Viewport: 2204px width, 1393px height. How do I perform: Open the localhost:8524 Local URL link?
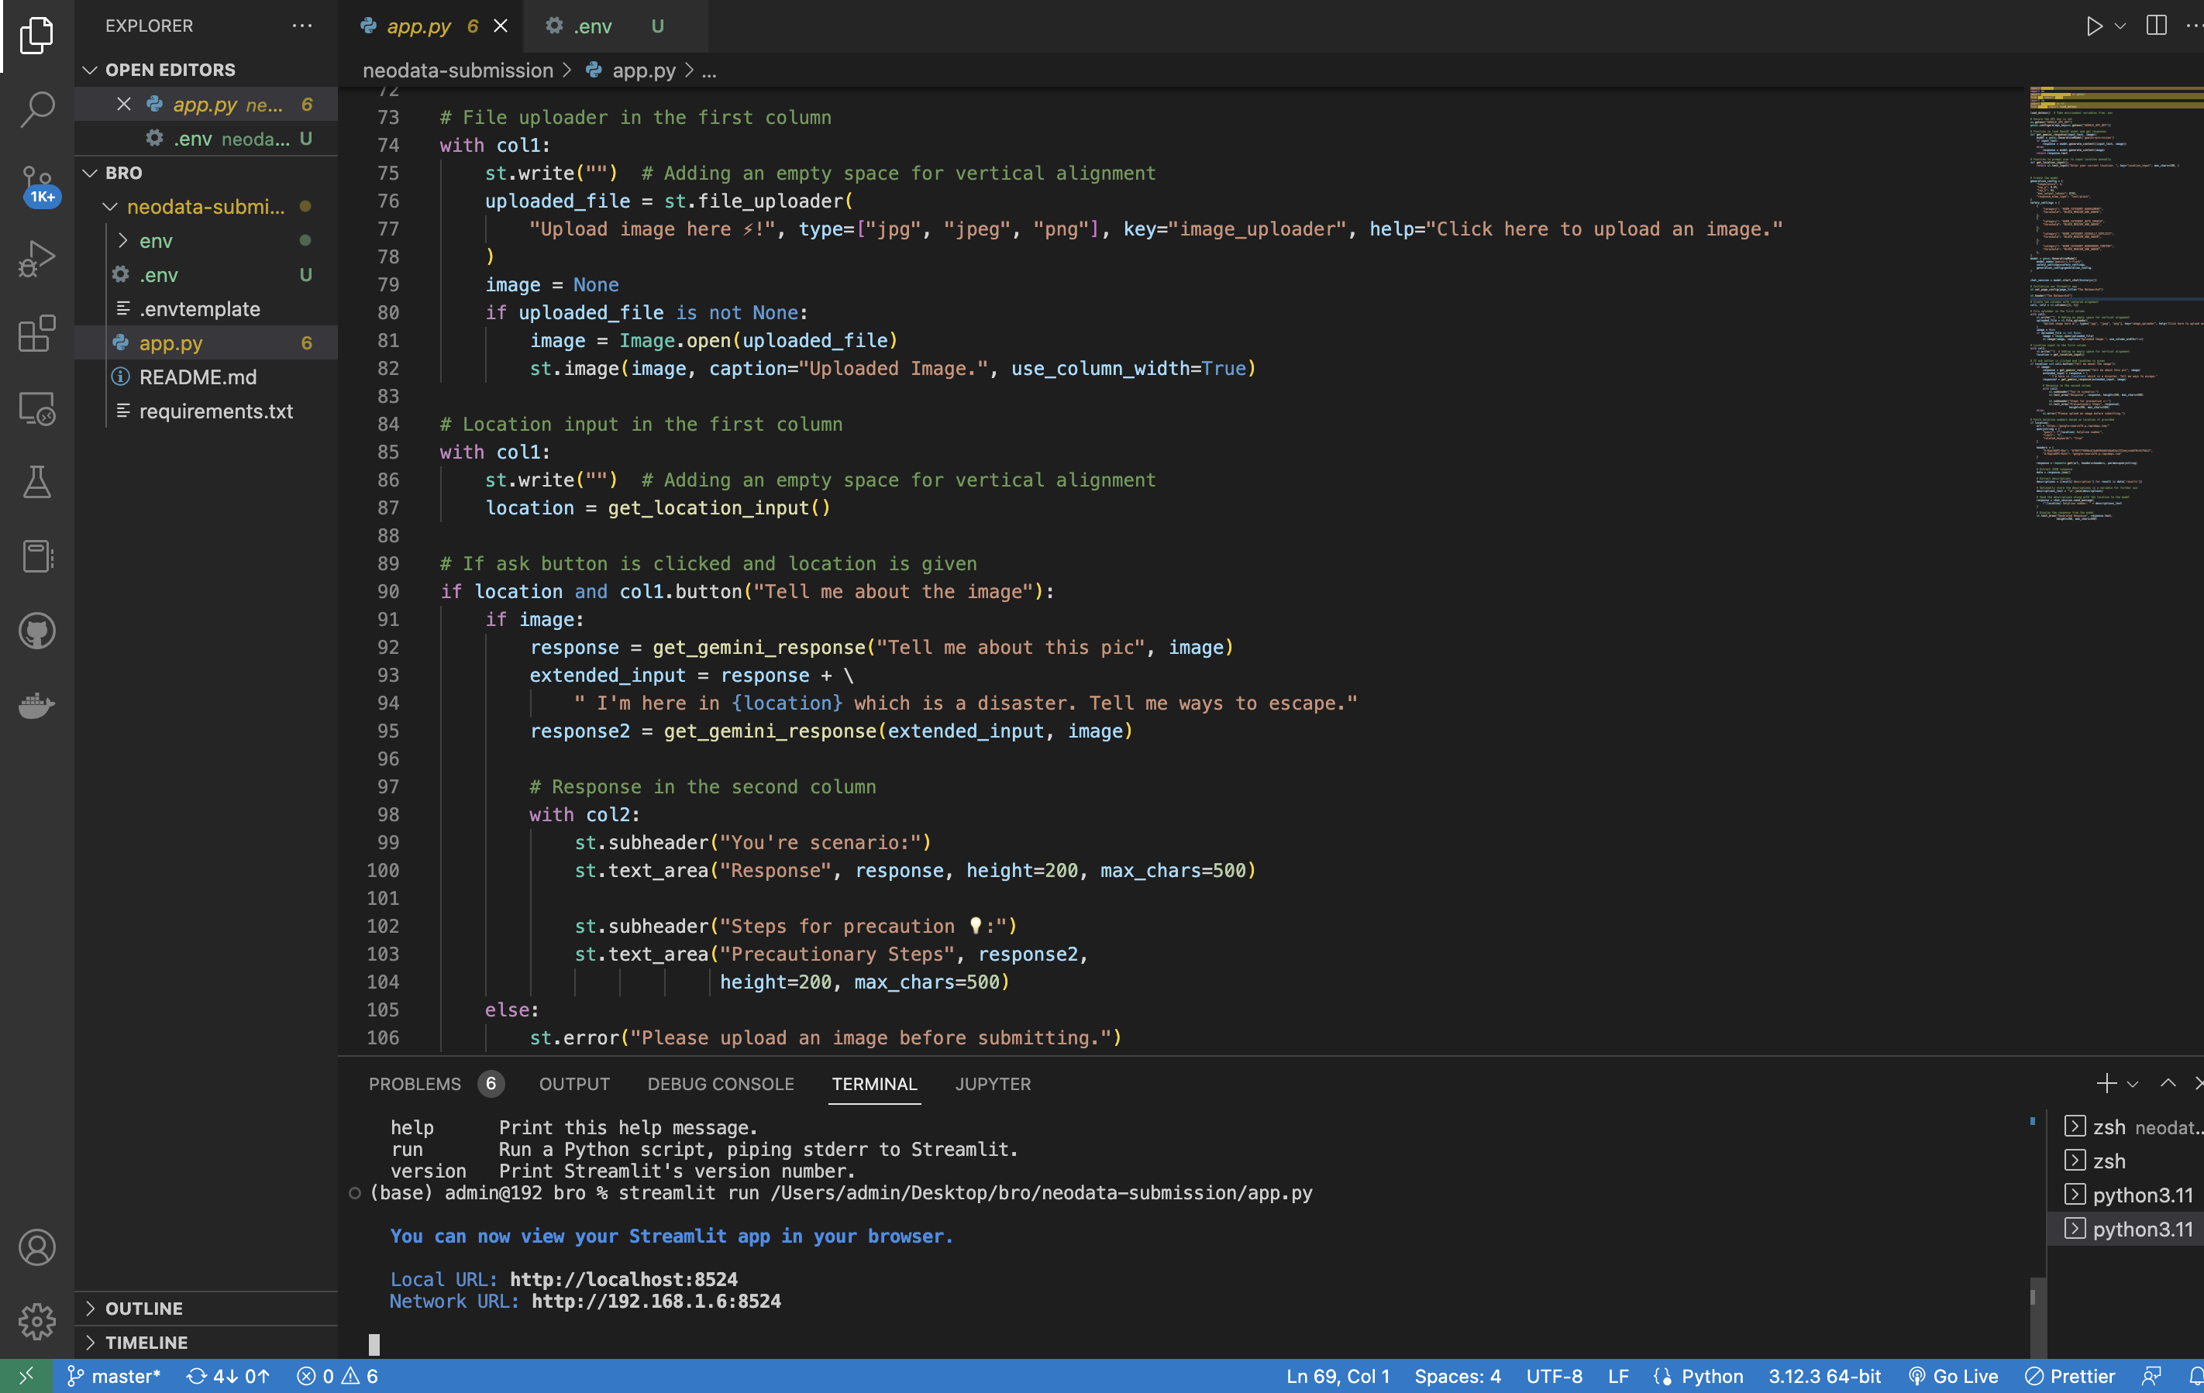point(622,1278)
